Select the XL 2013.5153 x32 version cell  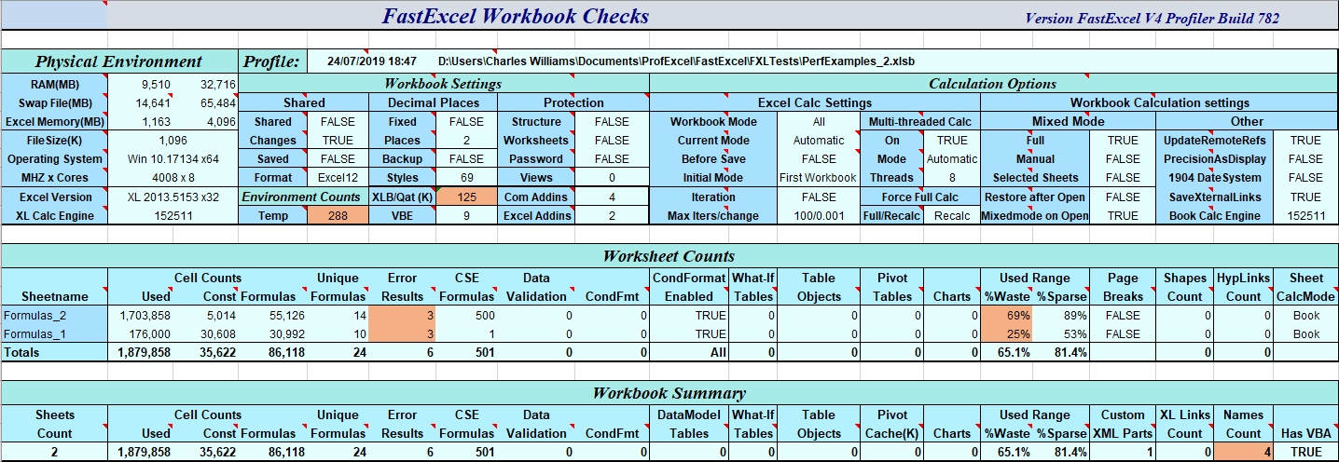tap(173, 197)
